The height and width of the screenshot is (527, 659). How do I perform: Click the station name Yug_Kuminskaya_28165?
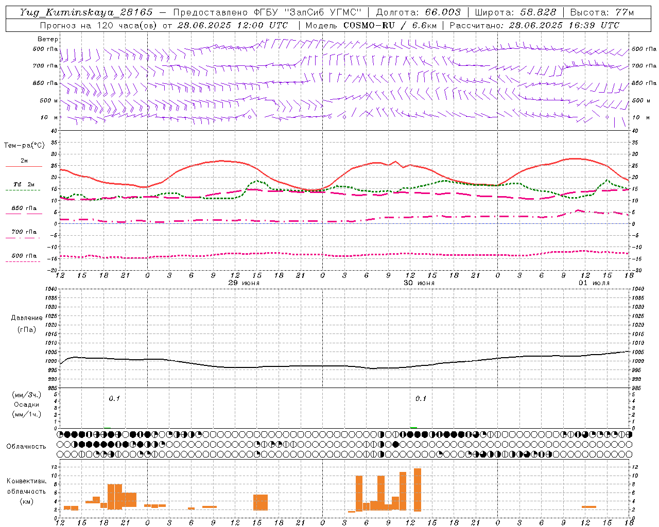tap(86, 12)
